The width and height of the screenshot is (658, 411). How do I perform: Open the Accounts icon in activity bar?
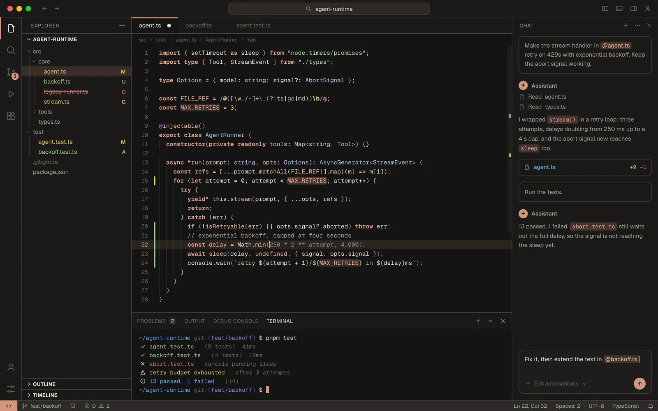11,367
